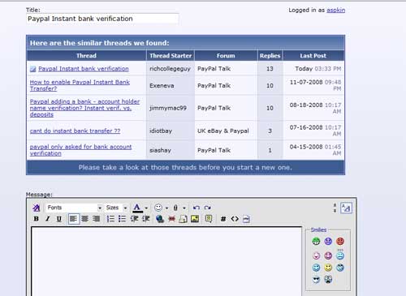This screenshot has height=296, width=406.
Task: Wrap selection in PHP tags
Action: [x=246, y=219]
